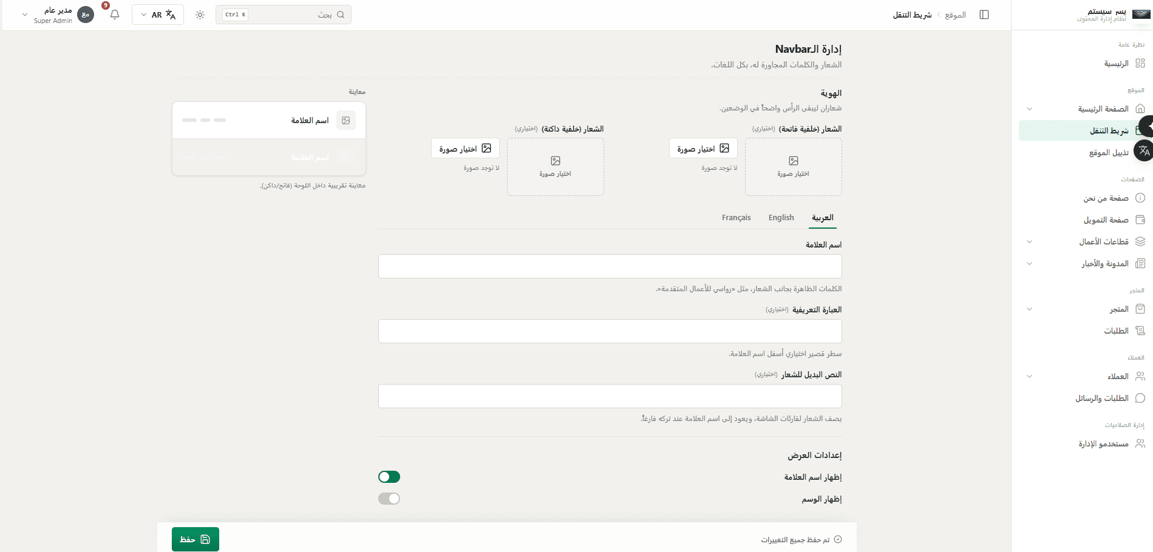Click the info icon beside صفحة من نحن
The image size is (1153, 552).
point(1140,198)
